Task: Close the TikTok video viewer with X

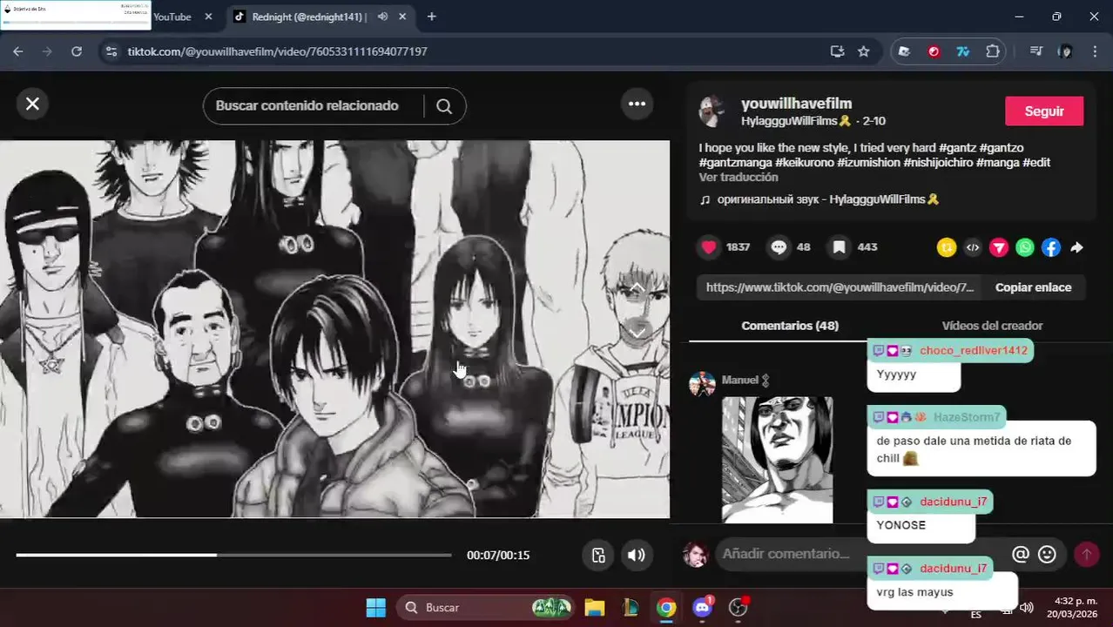Action: pos(32,104)
